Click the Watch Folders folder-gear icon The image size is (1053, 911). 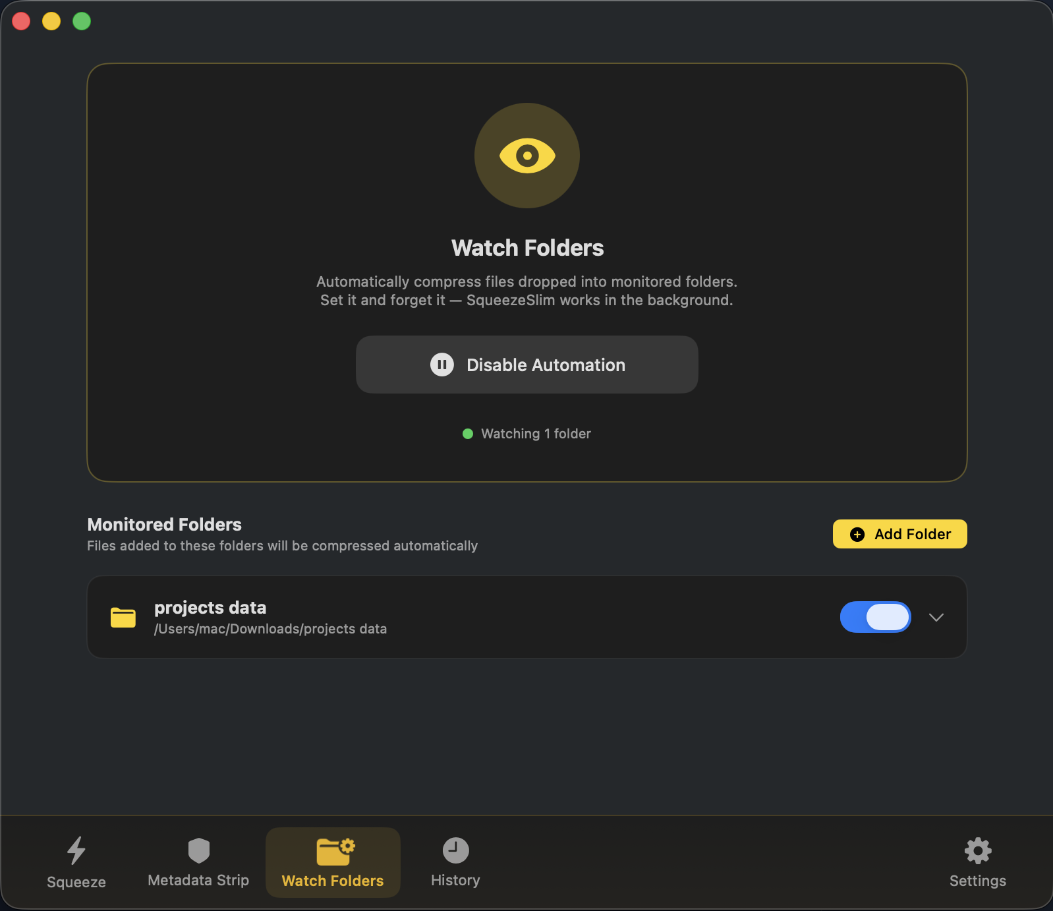coord(335,851)
